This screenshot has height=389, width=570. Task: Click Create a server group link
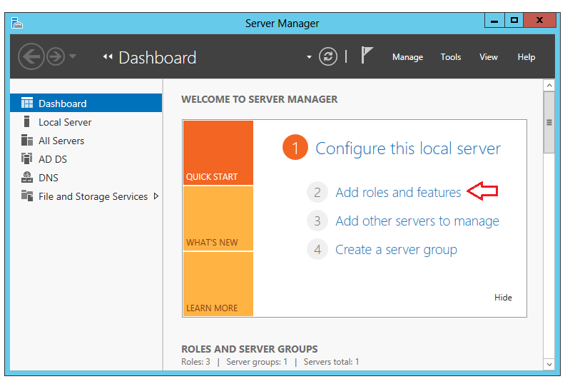pyautogui.click(x=396, y=250)
